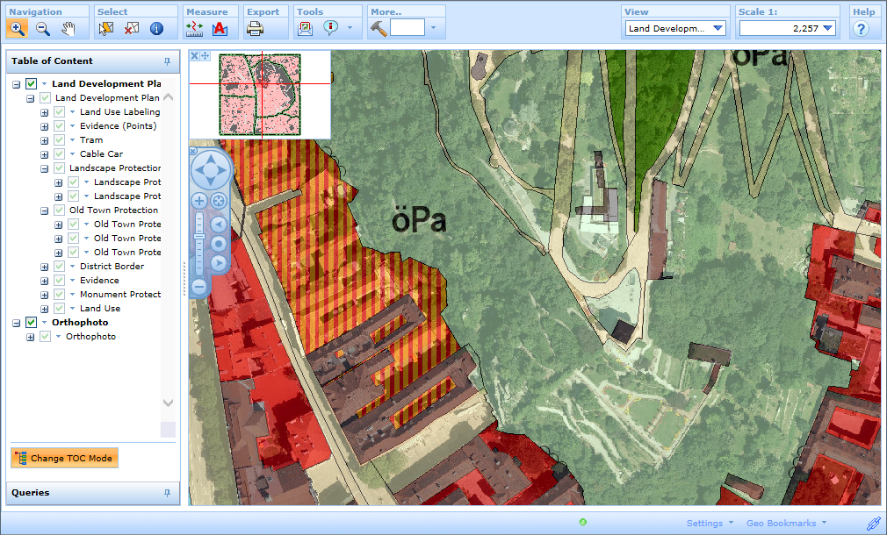887x535 pixels.
Task: Select the distance Measure tool
Action: tap(195, 28)
